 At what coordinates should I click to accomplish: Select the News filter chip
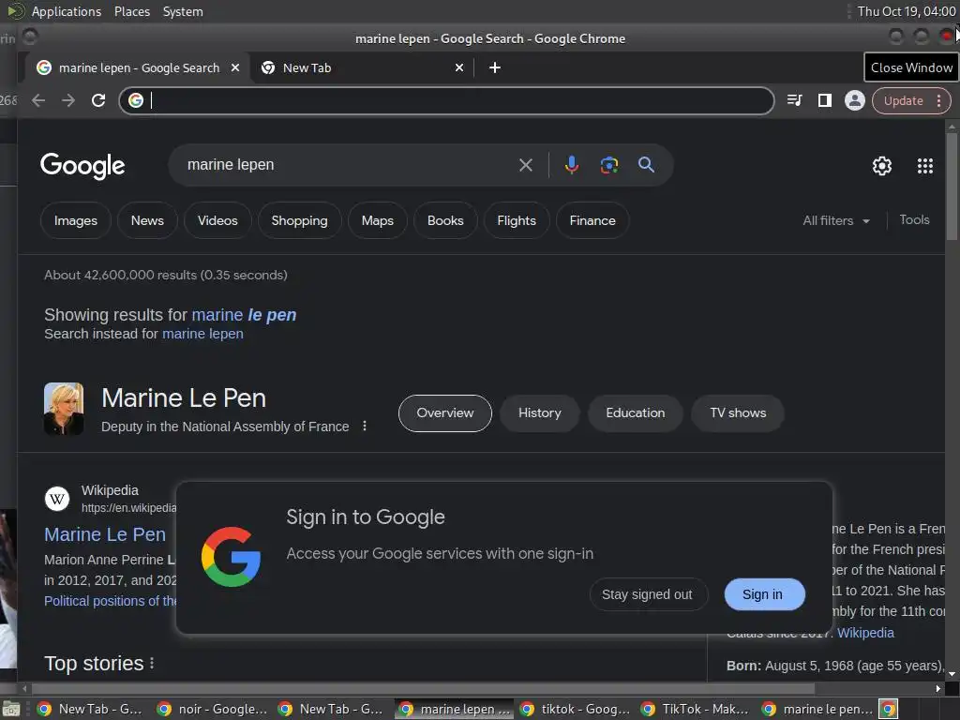click(147, 221)
